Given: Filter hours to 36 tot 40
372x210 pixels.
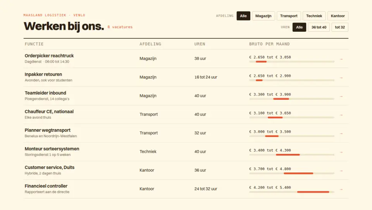Looking at the screenshot, I should click(x=319, y=27).
